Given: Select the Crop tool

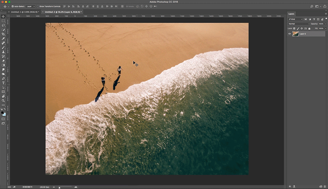Looking at the screenshot, I should (x=3, y=34).
